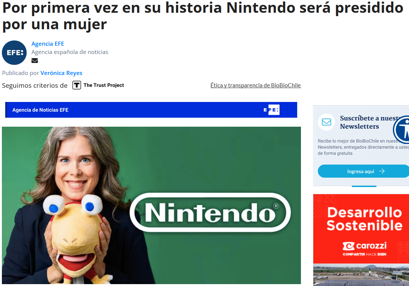Open the Agencia EFE author link
409x286 pixels.
pos(48,44)
